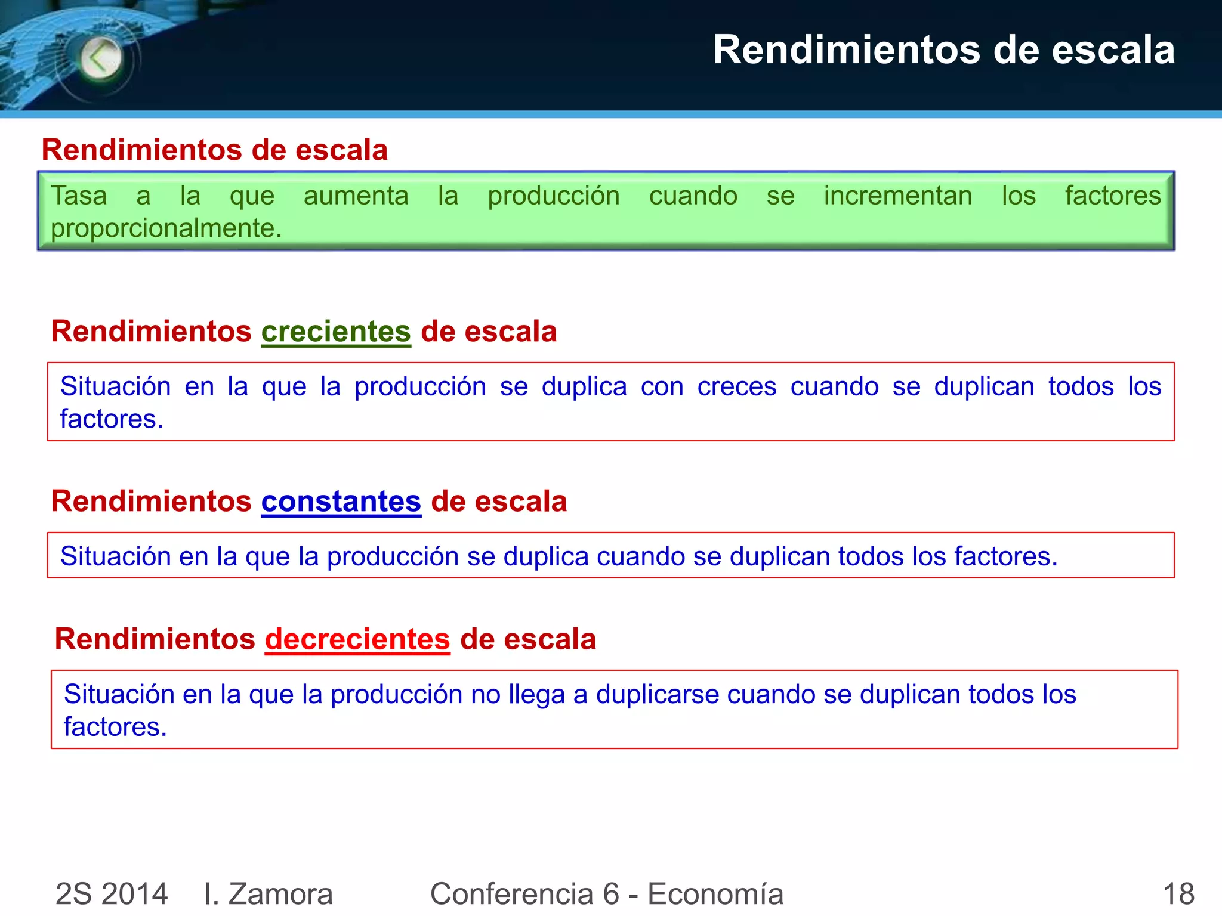The image size is (1222, 916).
Task: Open the underlined 'decrecientes' link
Action: (x=357, y=639)
